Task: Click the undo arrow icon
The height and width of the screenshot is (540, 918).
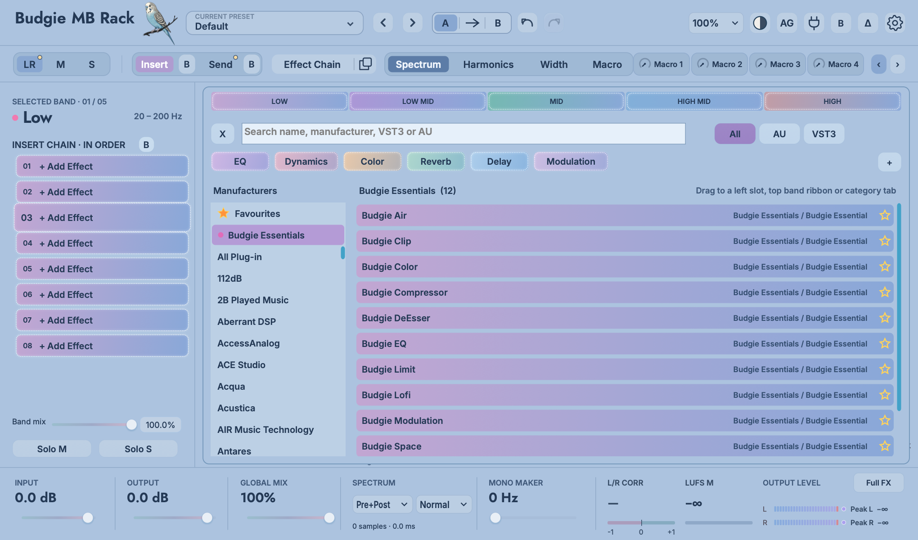Action: point(527,22)
